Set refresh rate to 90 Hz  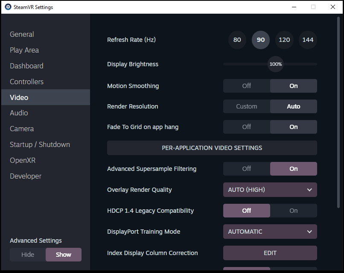pos(261,40)
